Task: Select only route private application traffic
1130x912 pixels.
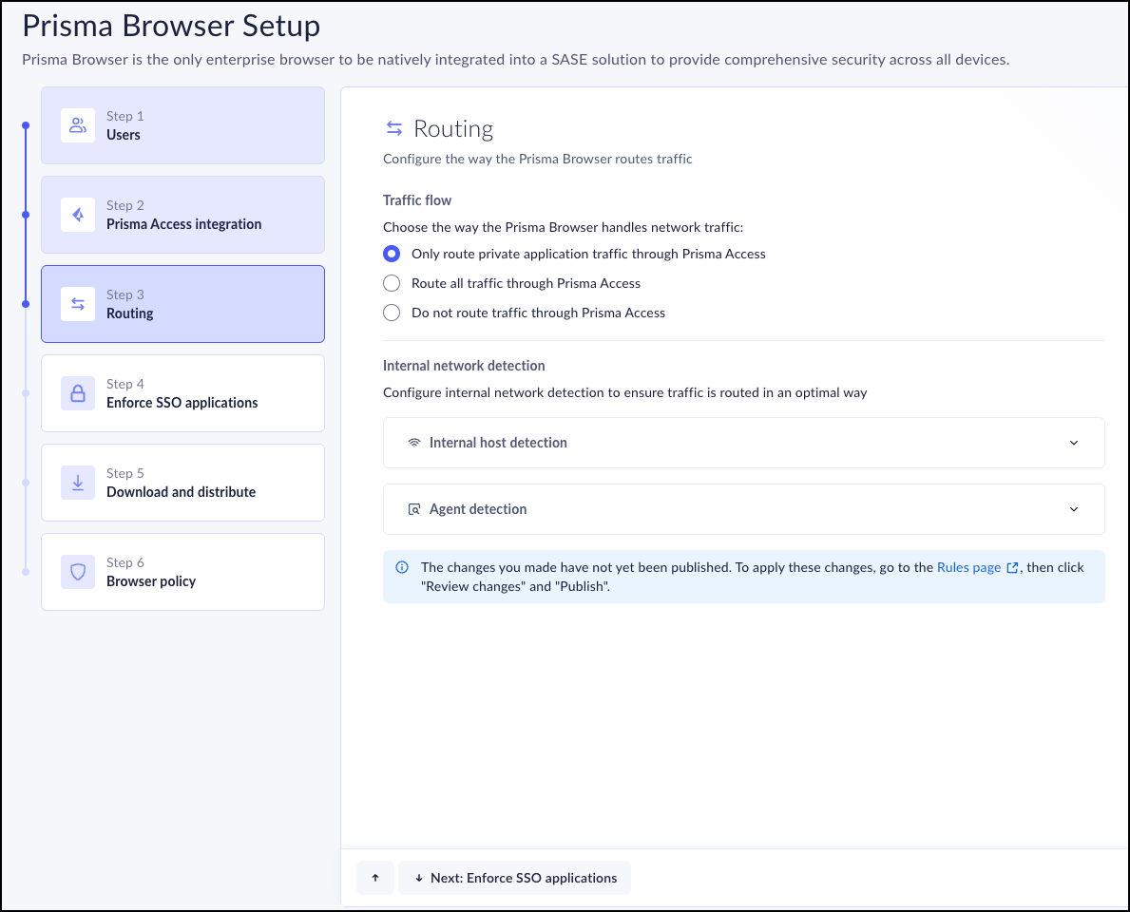Action: tap(392, 254)
